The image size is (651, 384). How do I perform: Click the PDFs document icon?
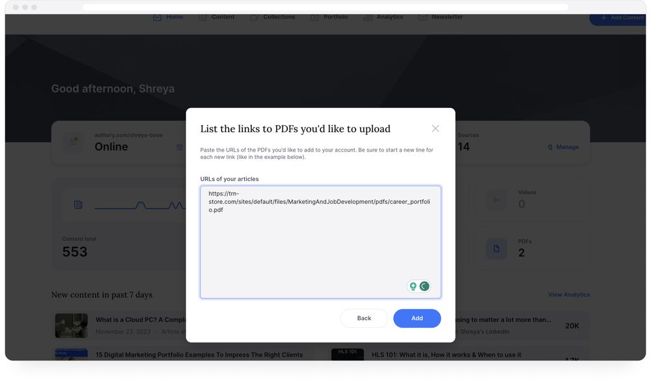coord(496,249)
